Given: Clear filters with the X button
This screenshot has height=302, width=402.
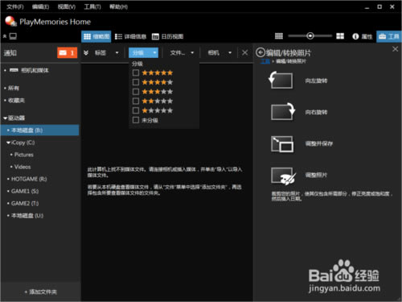Looking at the screenshot, I should point(244,52).
